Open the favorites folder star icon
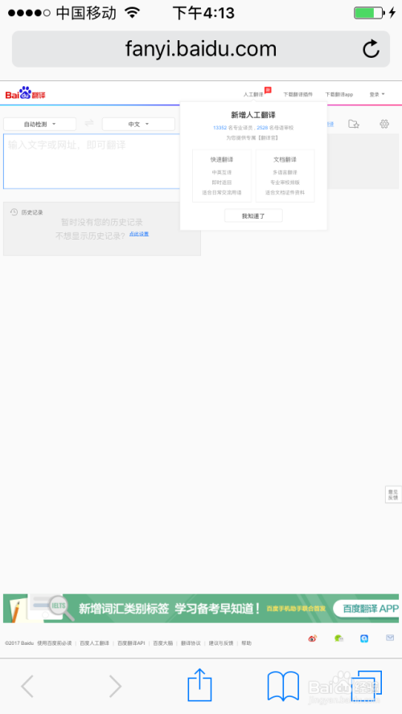Screen dimensions: 402x714 tap(354, 123)
